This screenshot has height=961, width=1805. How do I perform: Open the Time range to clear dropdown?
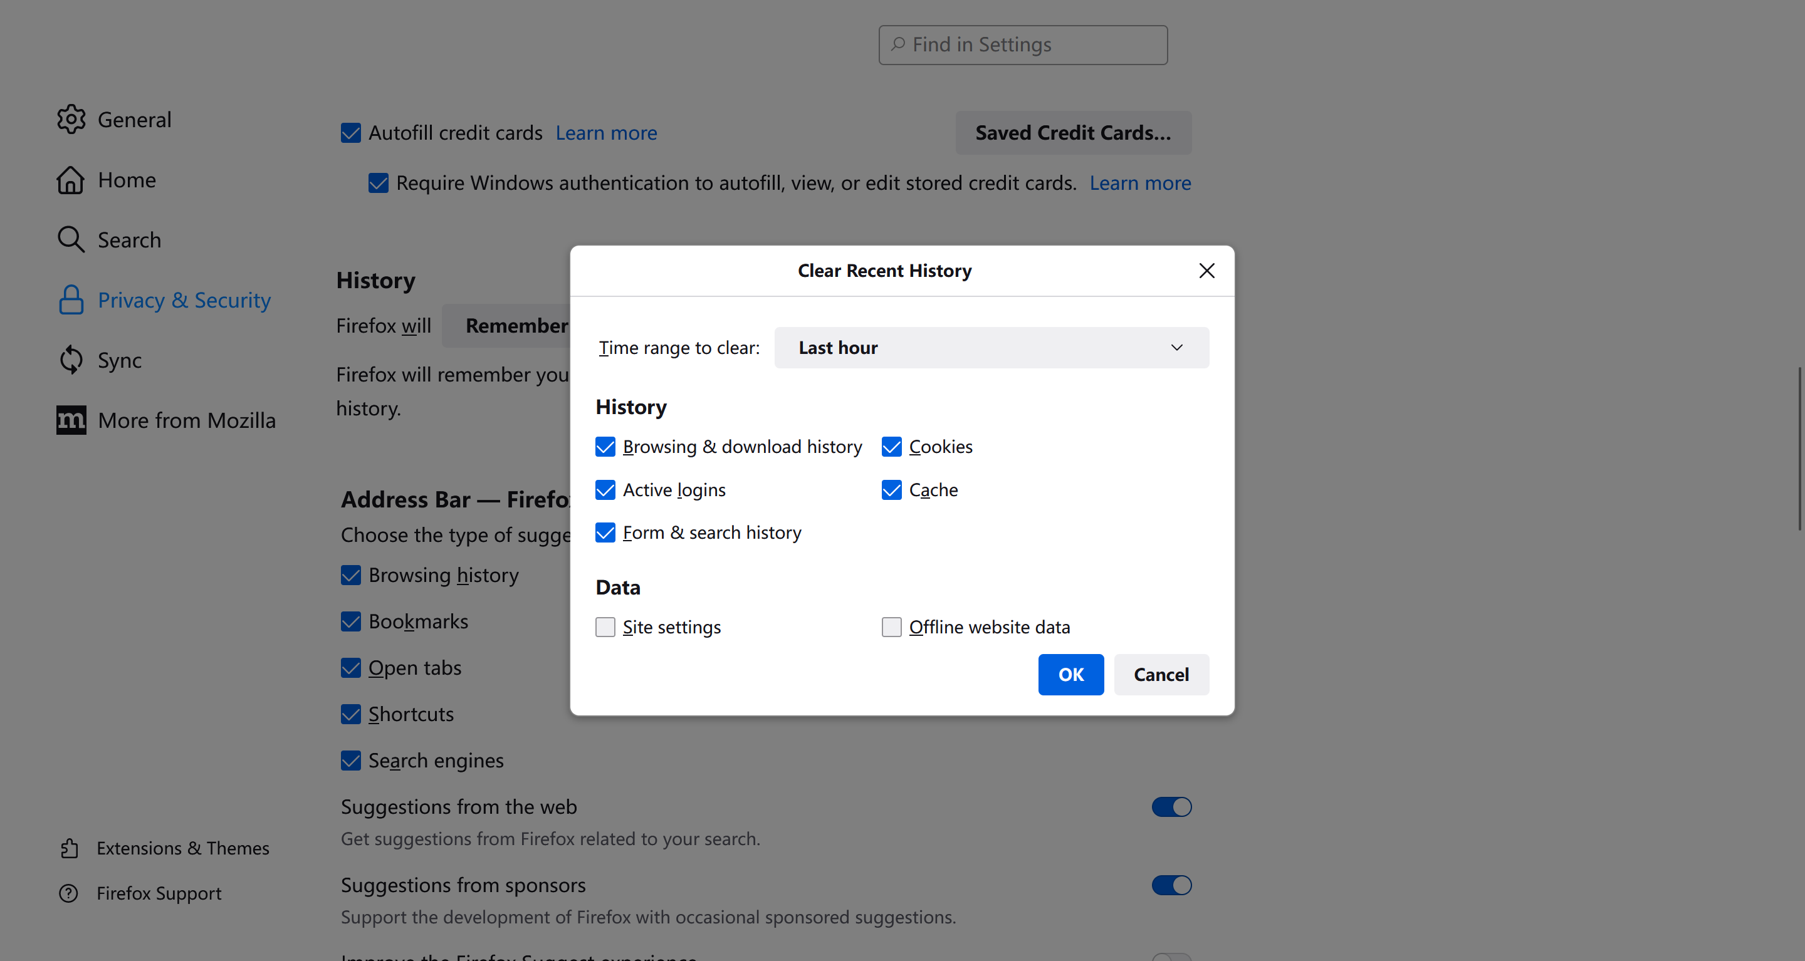pos(991,348)
